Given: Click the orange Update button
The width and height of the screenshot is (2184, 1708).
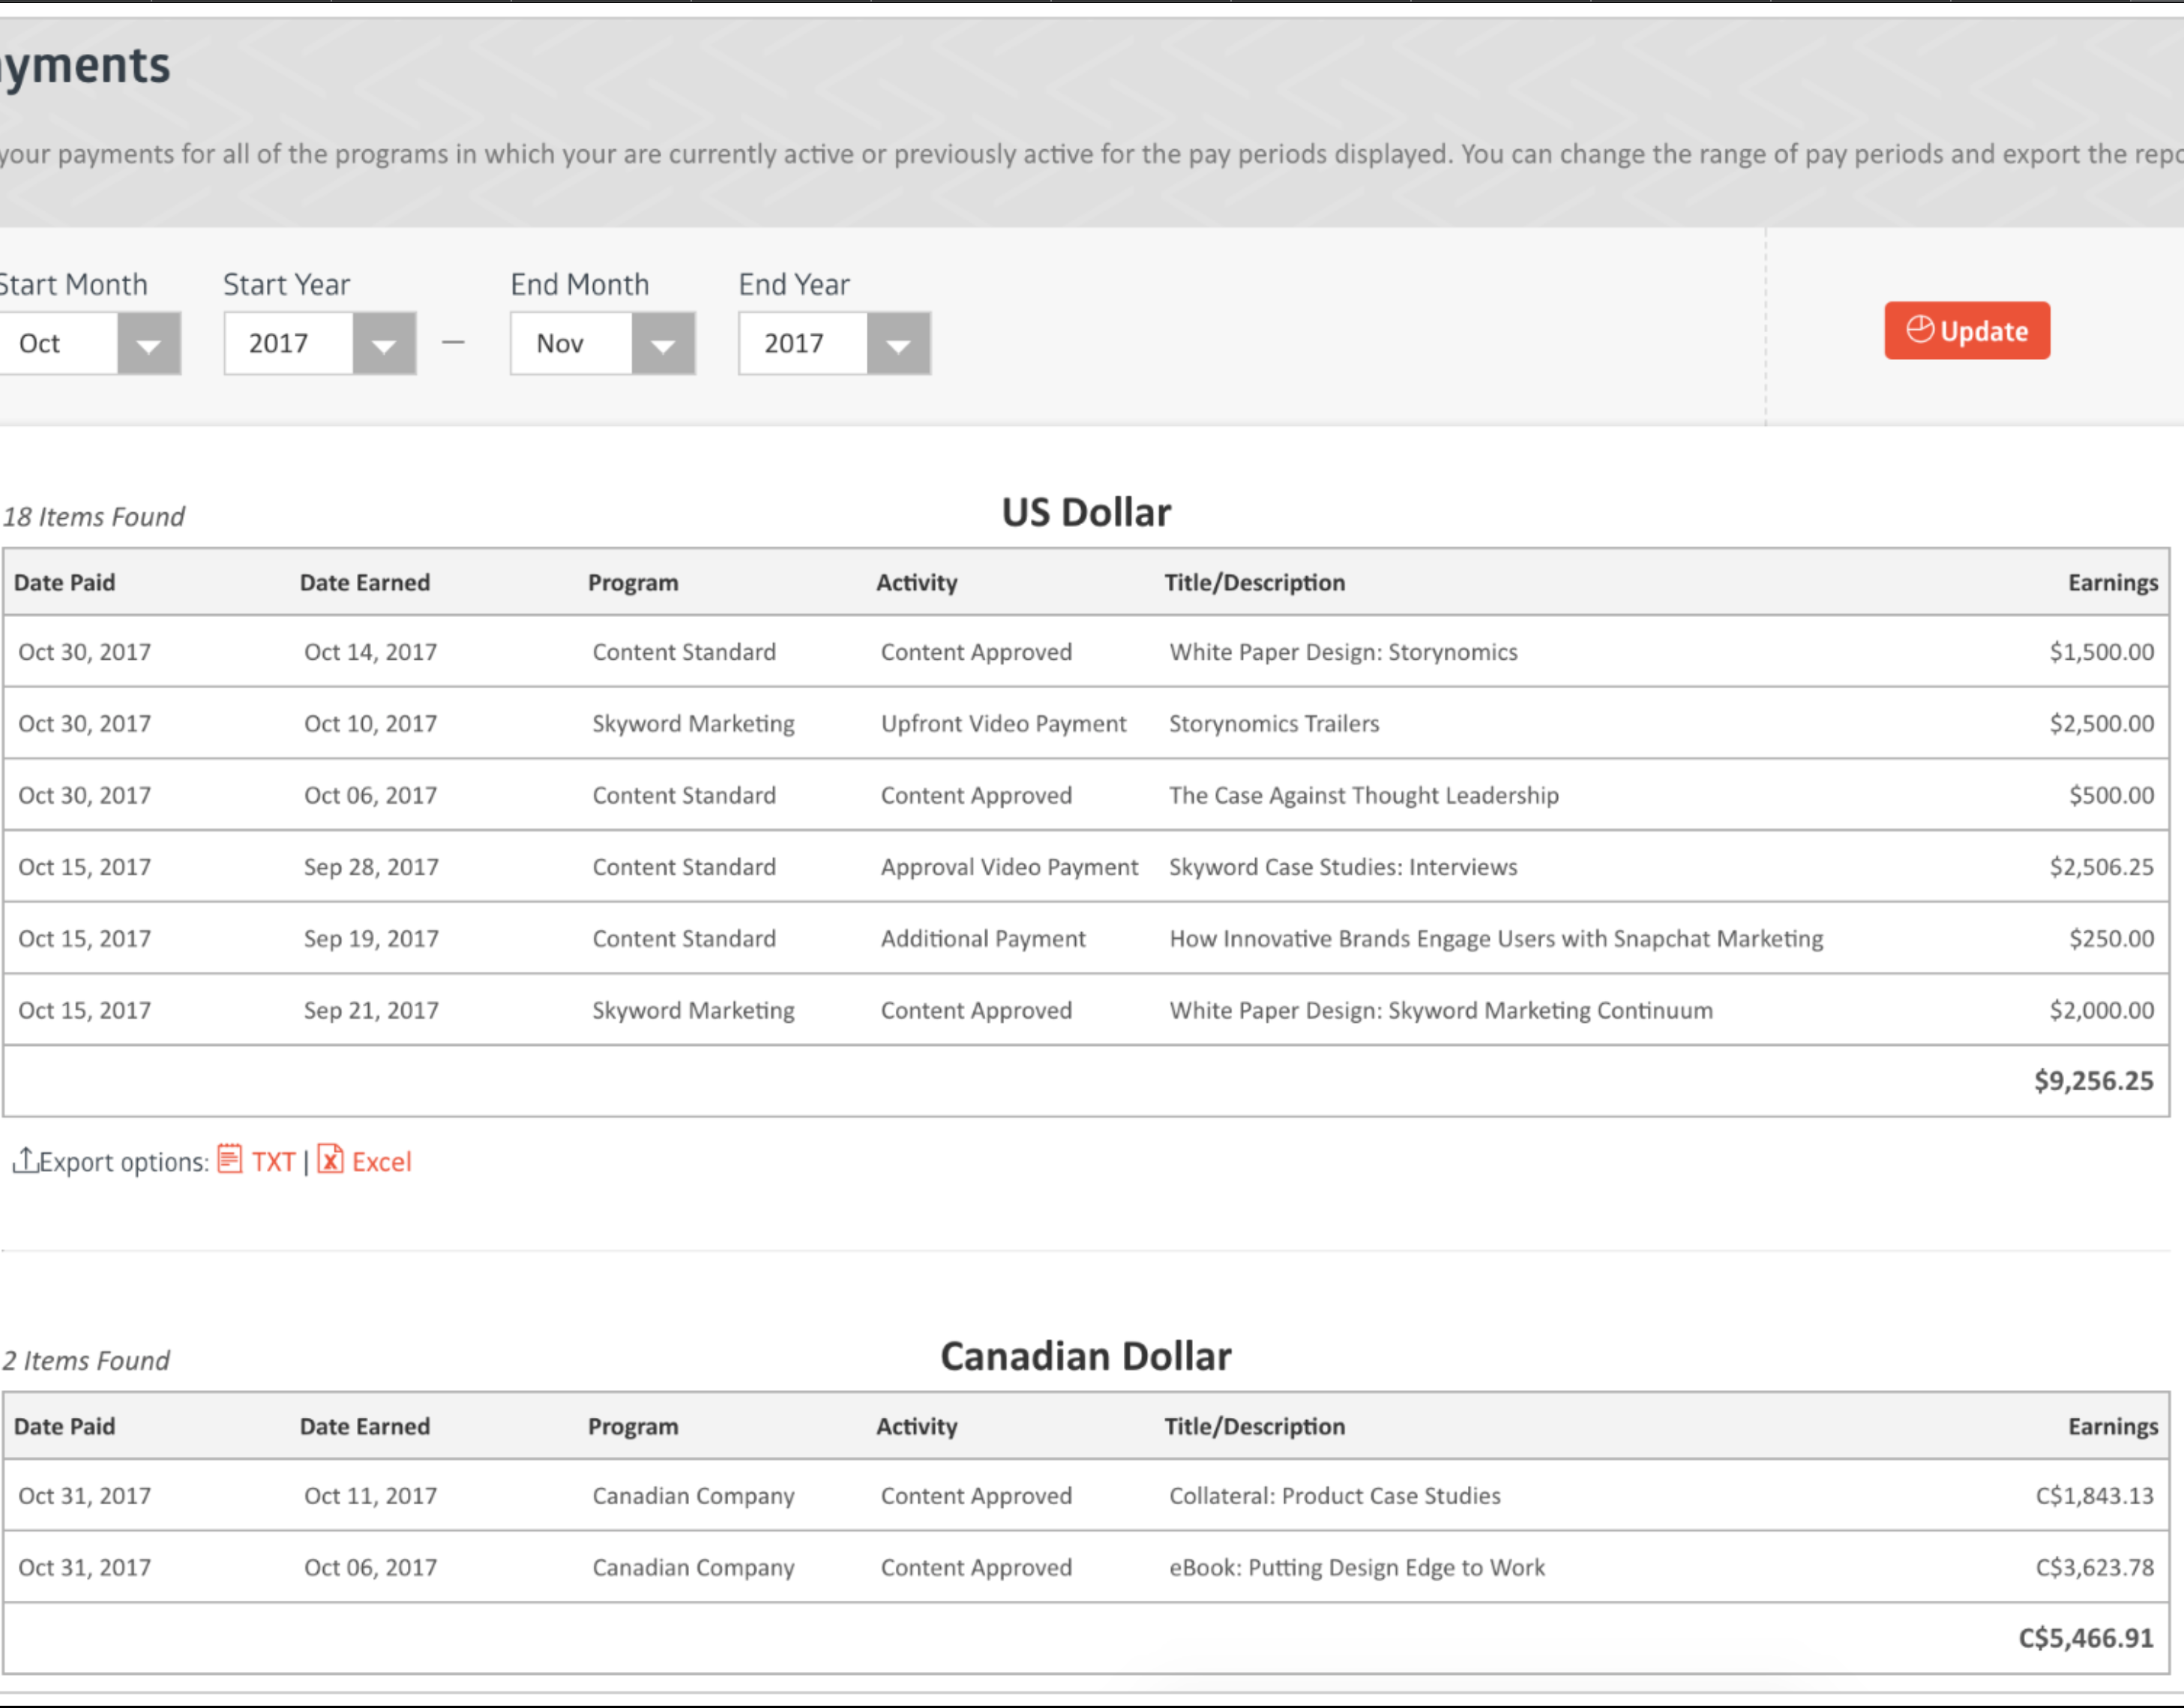Looking at the screenshot, I should pos(1966,330).
